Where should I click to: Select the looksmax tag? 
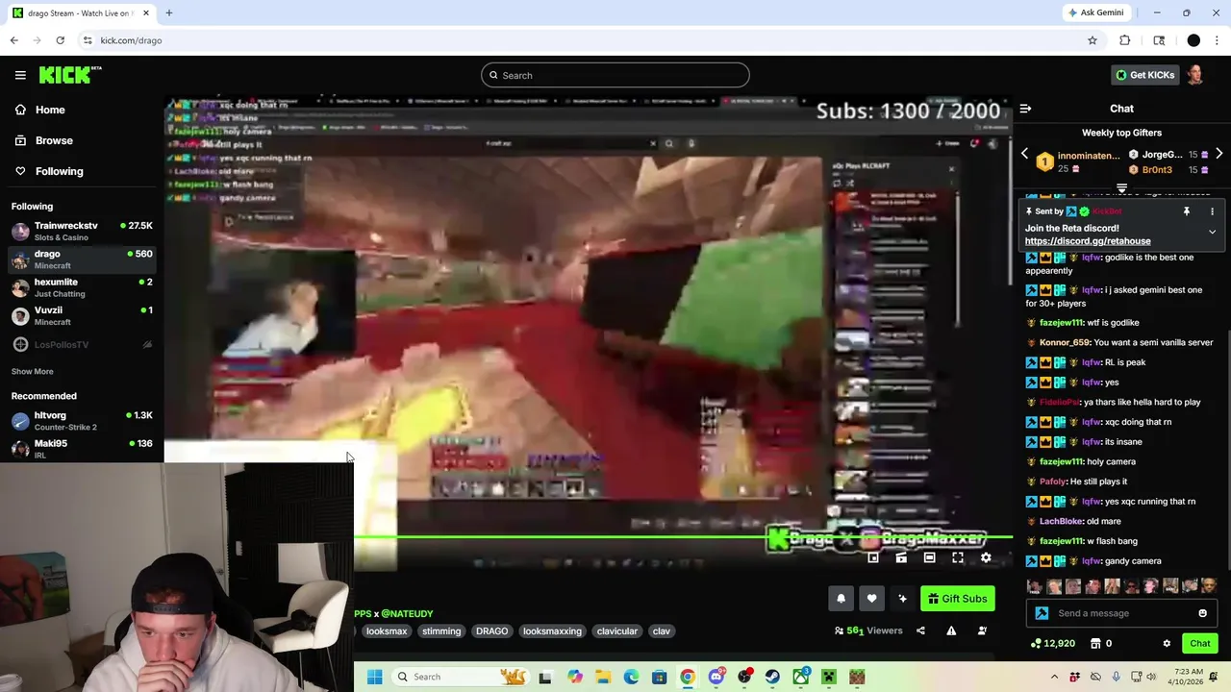(x=387, y=631)
